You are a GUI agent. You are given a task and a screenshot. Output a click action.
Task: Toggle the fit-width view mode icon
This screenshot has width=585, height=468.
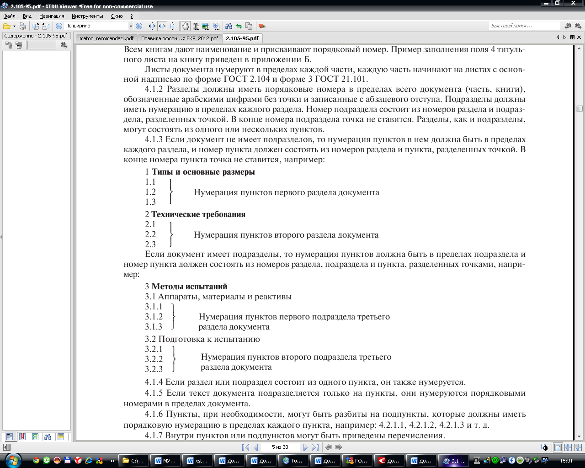[x=162, y=26]
